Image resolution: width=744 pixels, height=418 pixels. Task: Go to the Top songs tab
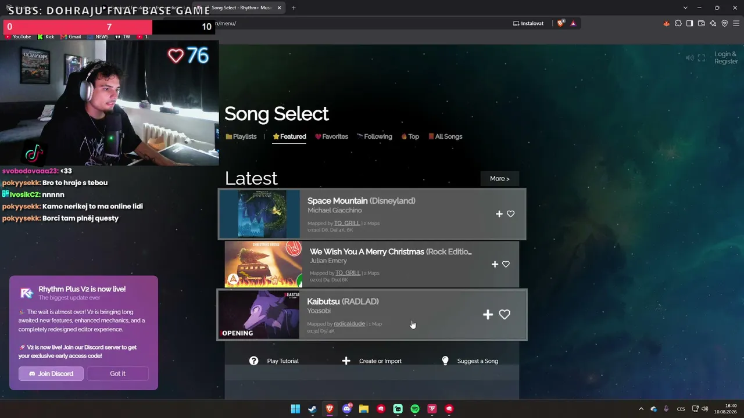(410, 136)
